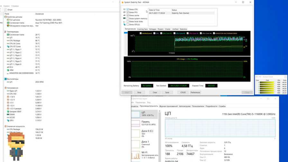The height and width of the screenshot is (162, 288).
Task: Open the Preferences dialog
Action: [x=195, y=92]
